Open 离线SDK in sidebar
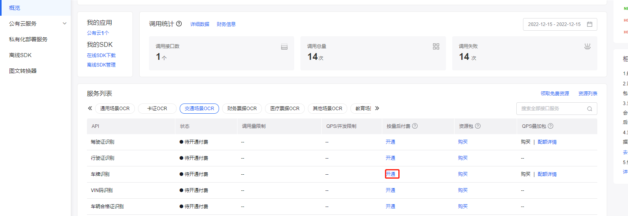 point(20,55)
